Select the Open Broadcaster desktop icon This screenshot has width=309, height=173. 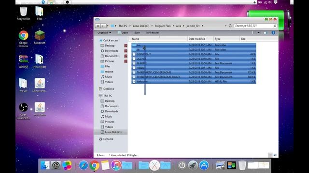[x=23, y=111]
